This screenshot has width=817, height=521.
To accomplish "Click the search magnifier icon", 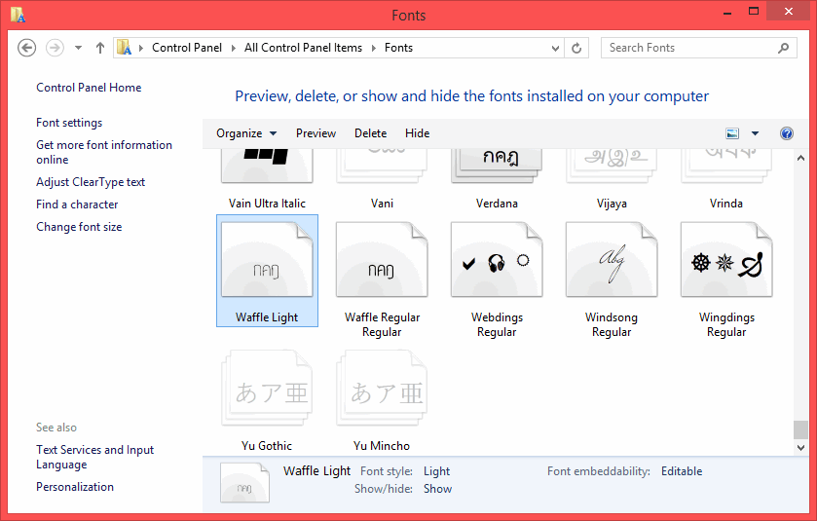I will point(783,48).
